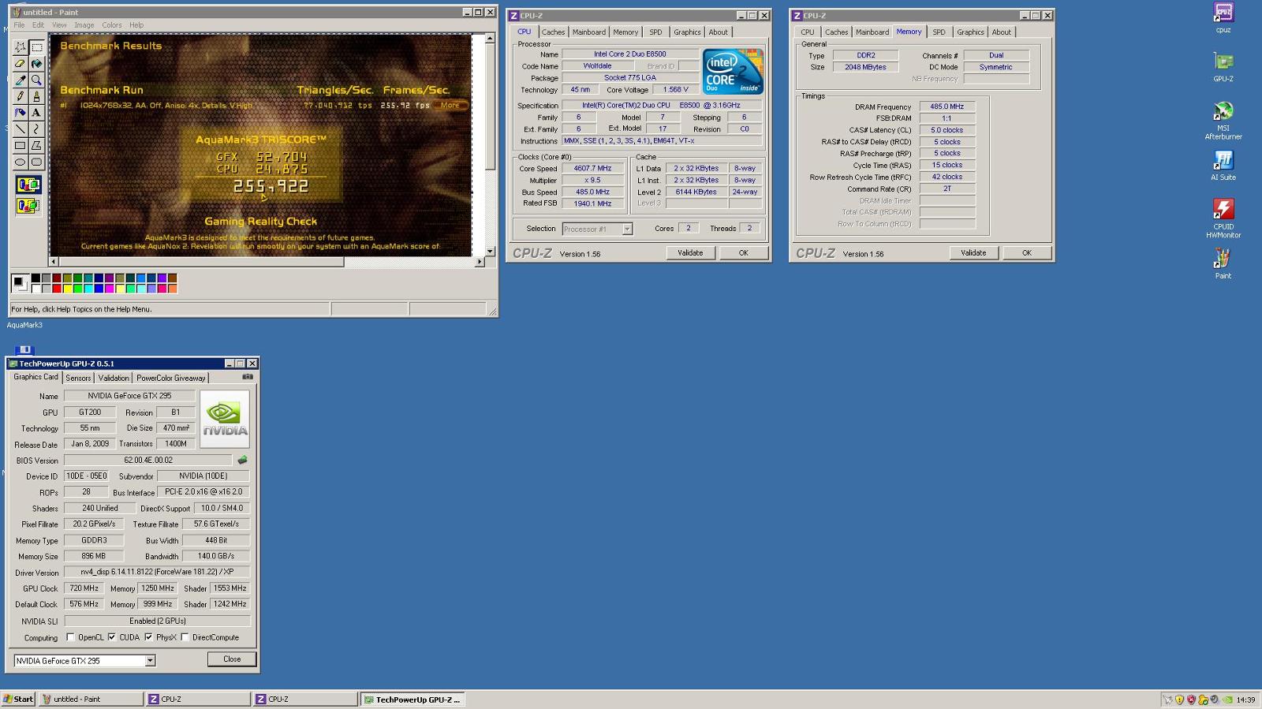Choose the Eraser tool in Paint
This screenshot has height=709, width=1262.
coord(20,64)
